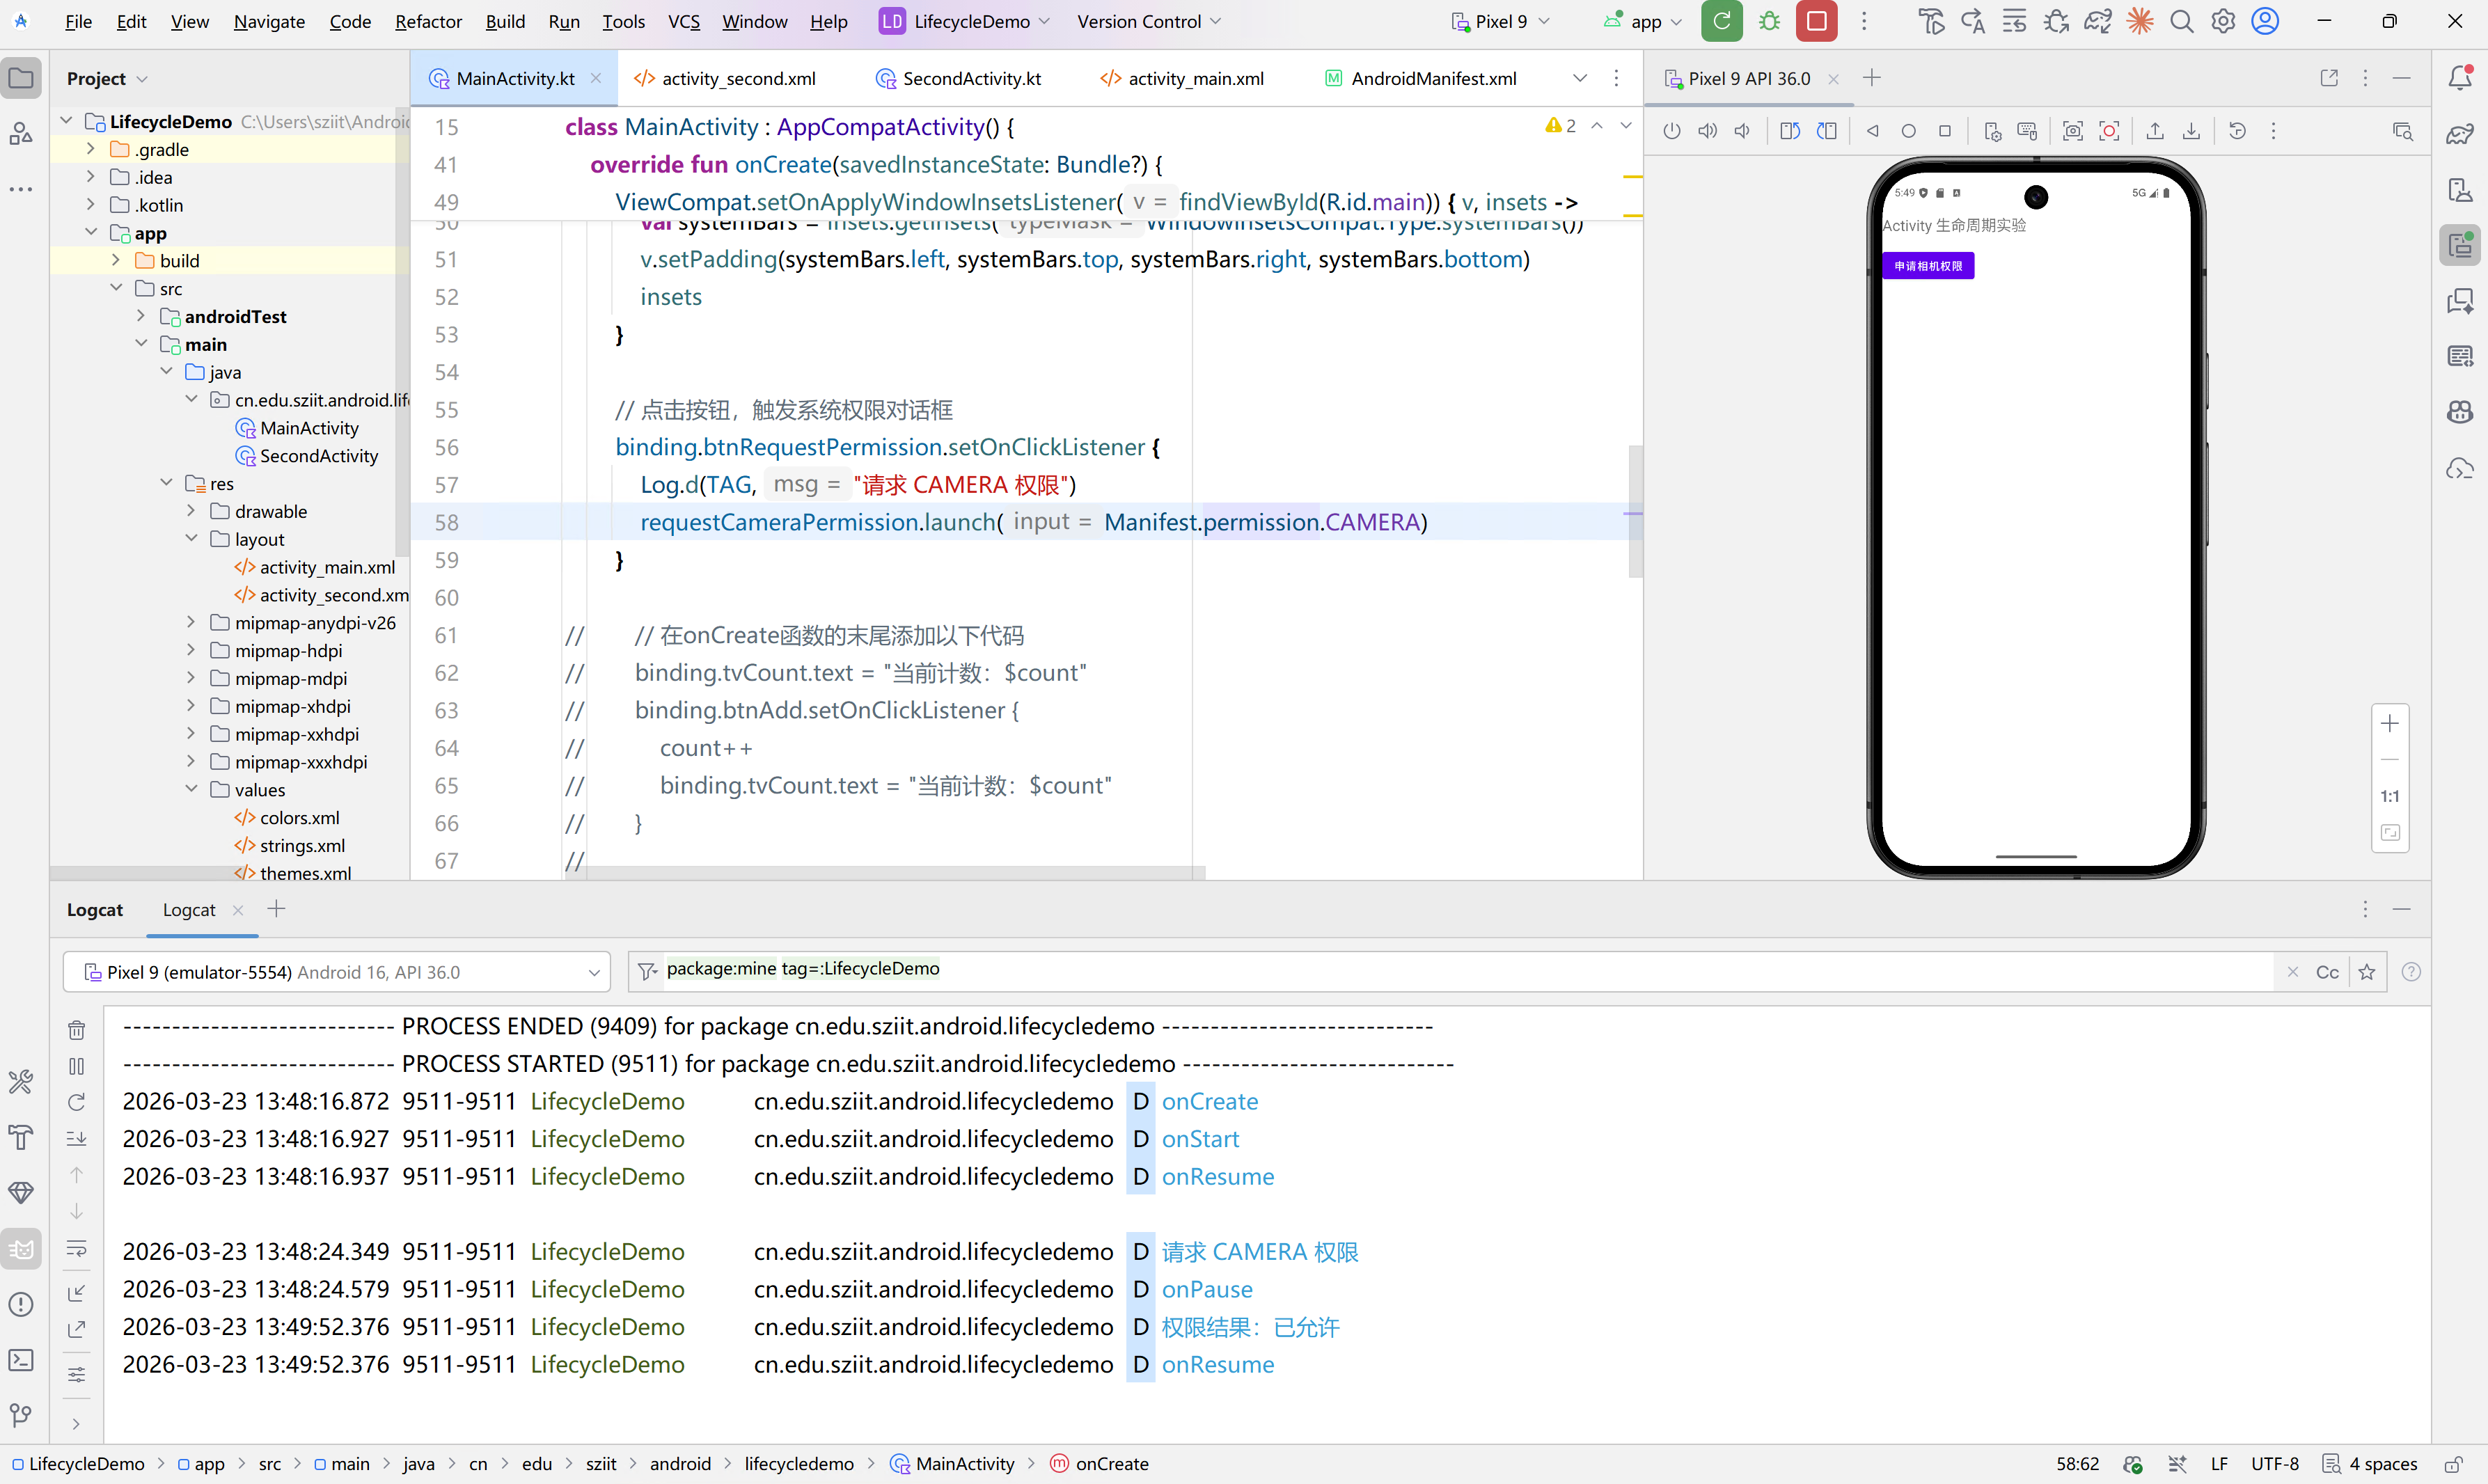This screenshot has height=1484, width=2488.
Task: Raise emulator volume with volume up icon
Action: click(x=1708, y=131)
